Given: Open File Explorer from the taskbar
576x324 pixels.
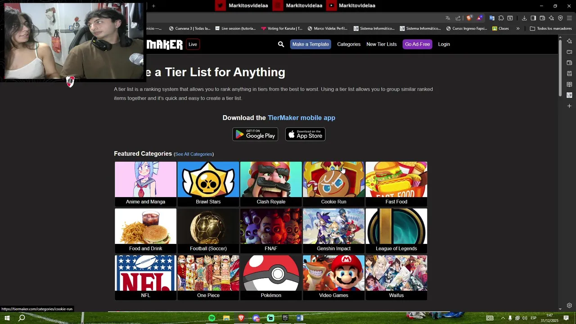Looking at the screenshot, I should (x=226, y=318).
